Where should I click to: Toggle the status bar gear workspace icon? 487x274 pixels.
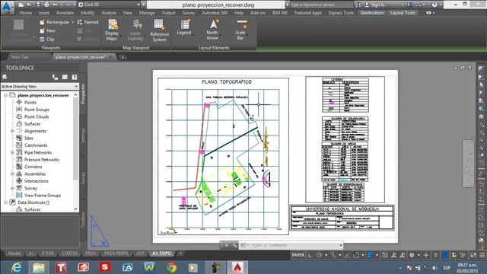[412, 255]
